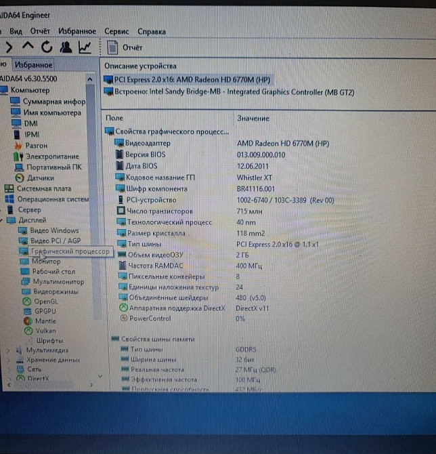The image size is (436, 454).
Task: Select Графический процессор tree item
Action: [70, 251]
